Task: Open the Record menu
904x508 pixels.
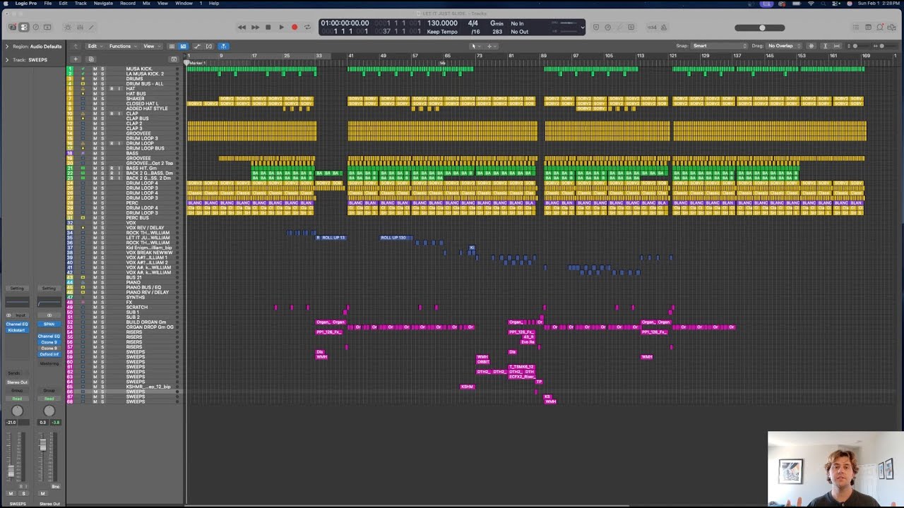Action: [x=128, y=4]
